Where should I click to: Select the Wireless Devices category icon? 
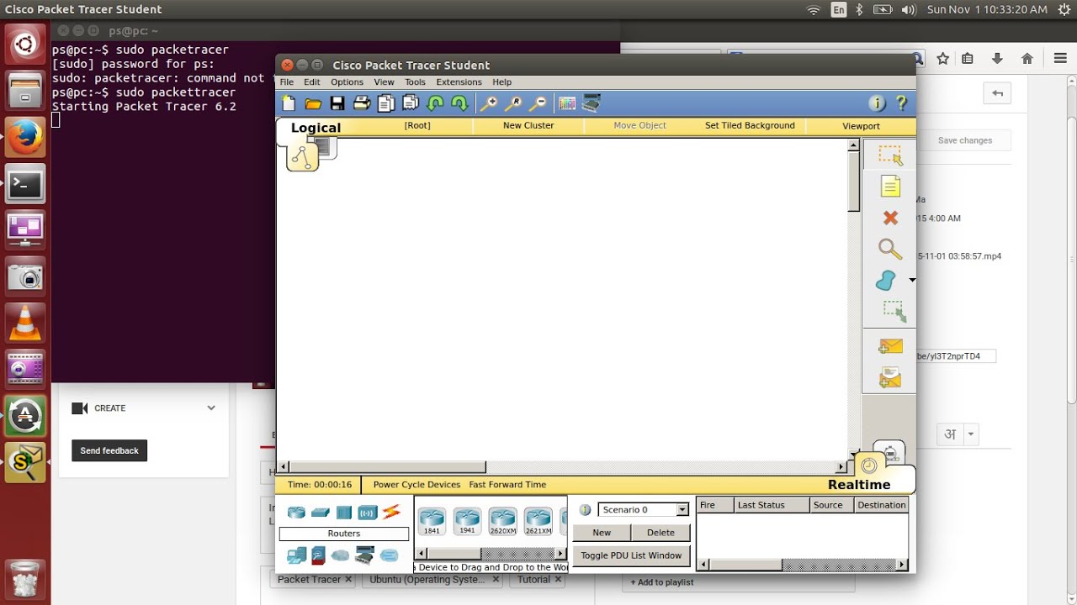367,513
